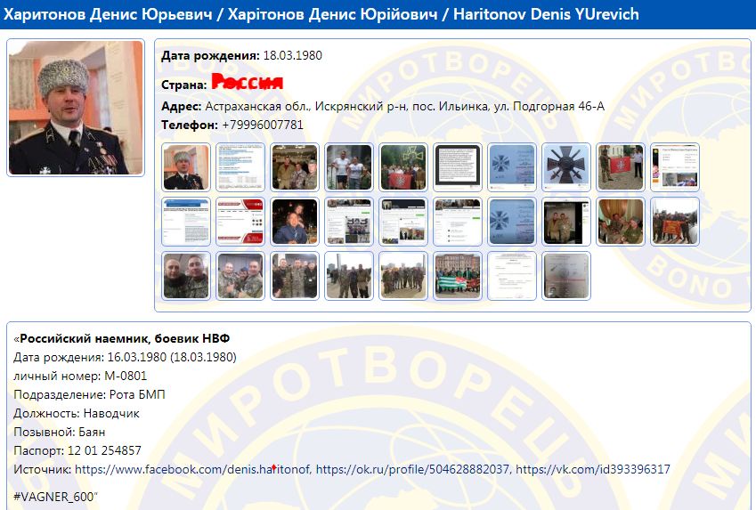The height and width of the screenshot is (510, 756).
Task: Open the last thumbnail in the second row
Action: point(675,222)
